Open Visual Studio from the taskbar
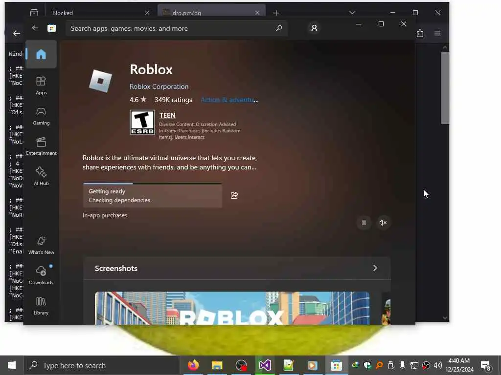The image size is (501, 375). (265, 365)
